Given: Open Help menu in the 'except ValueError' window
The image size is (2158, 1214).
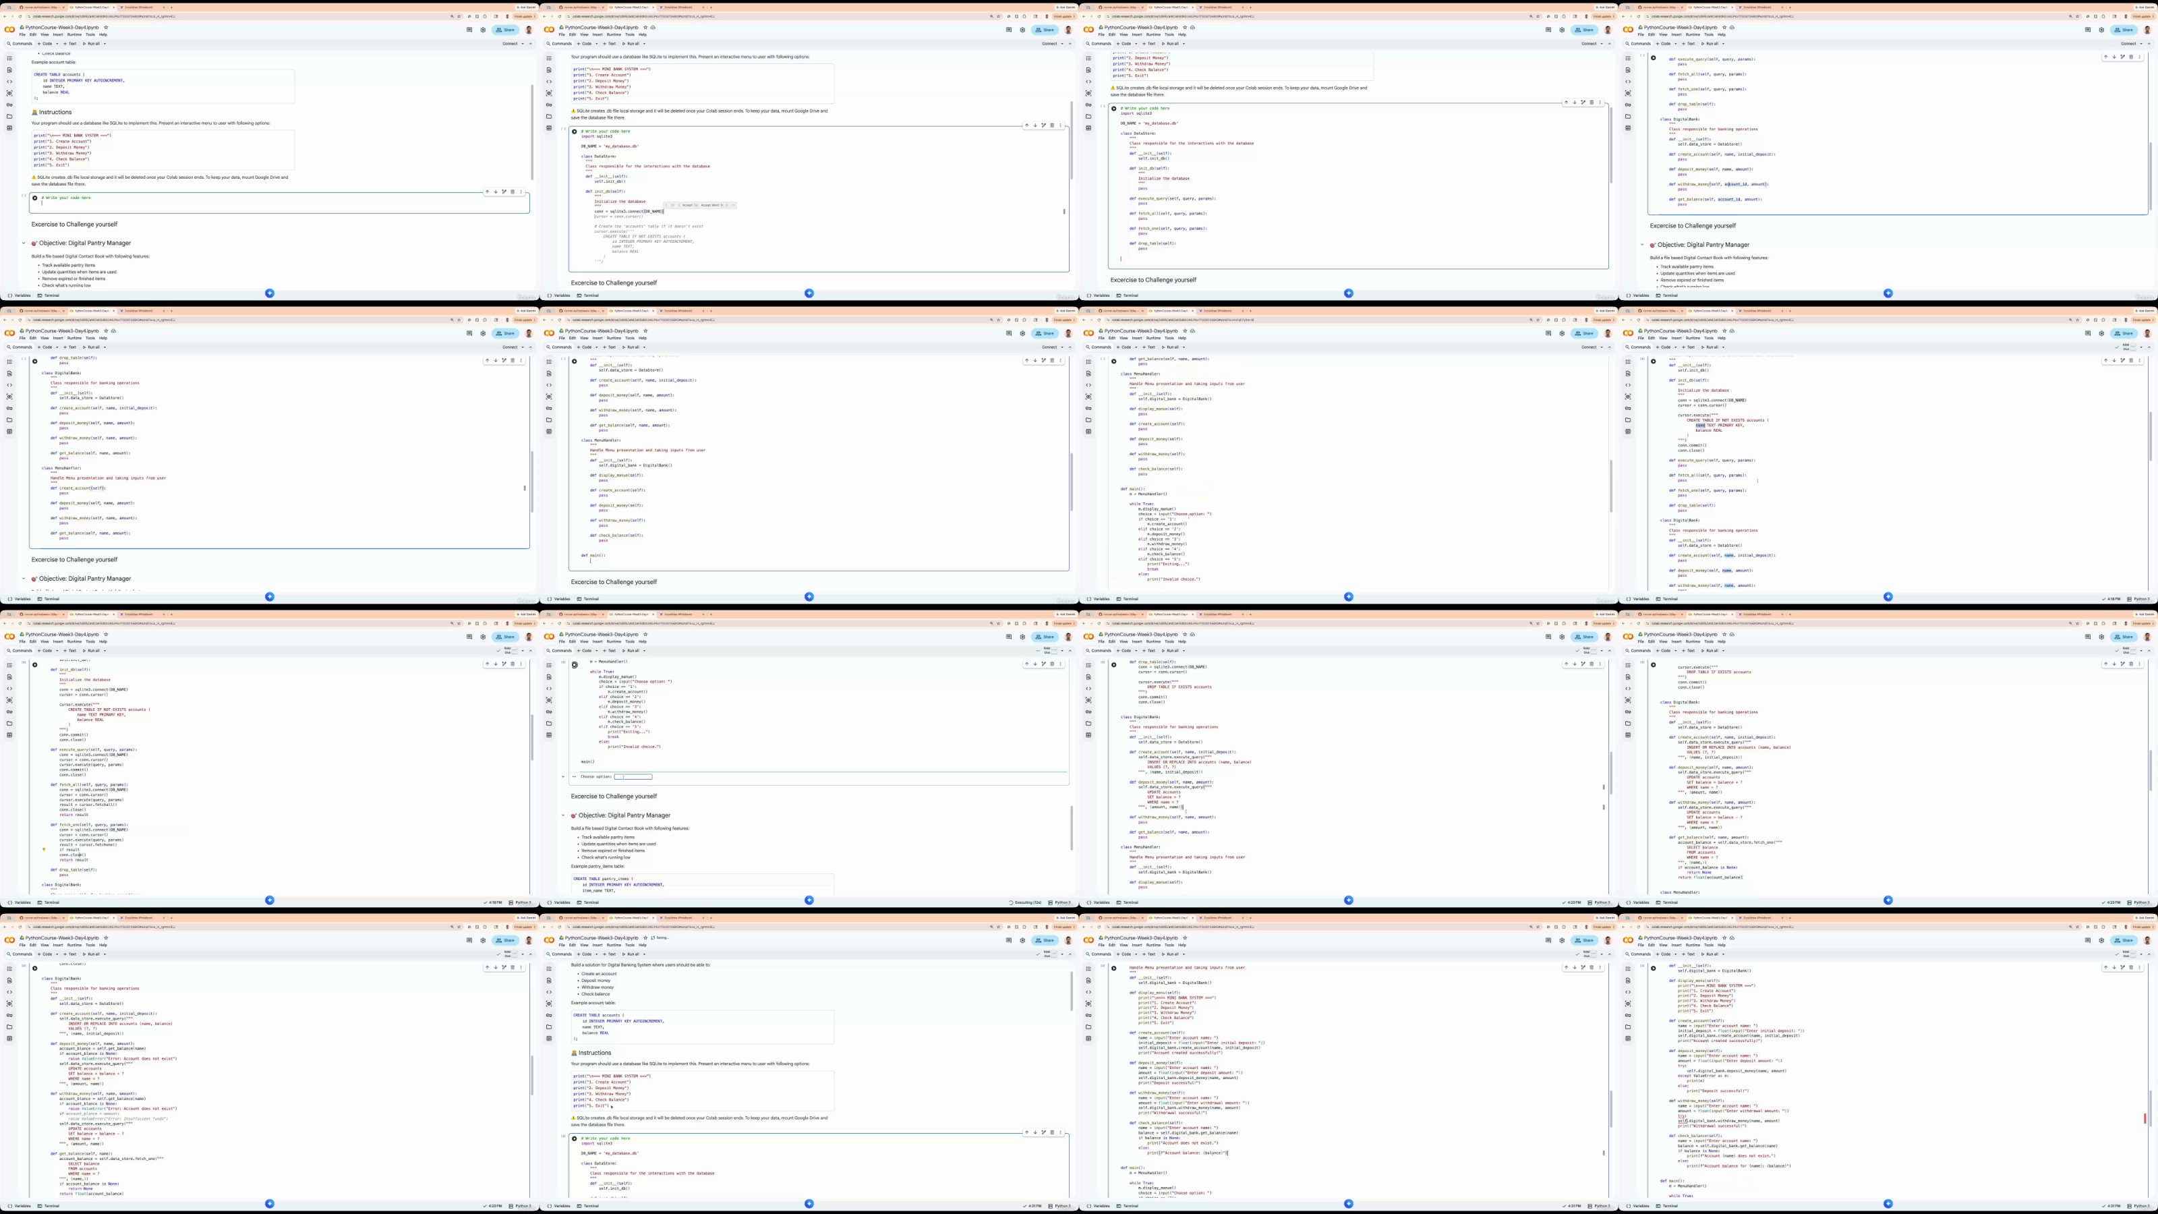Looking at the screenshot, I should pyautogui.click(x=1722, y=945).
